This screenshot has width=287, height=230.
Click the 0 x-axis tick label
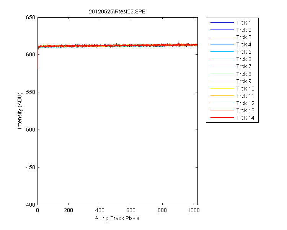pyautogui.click(x=38, y=210)
